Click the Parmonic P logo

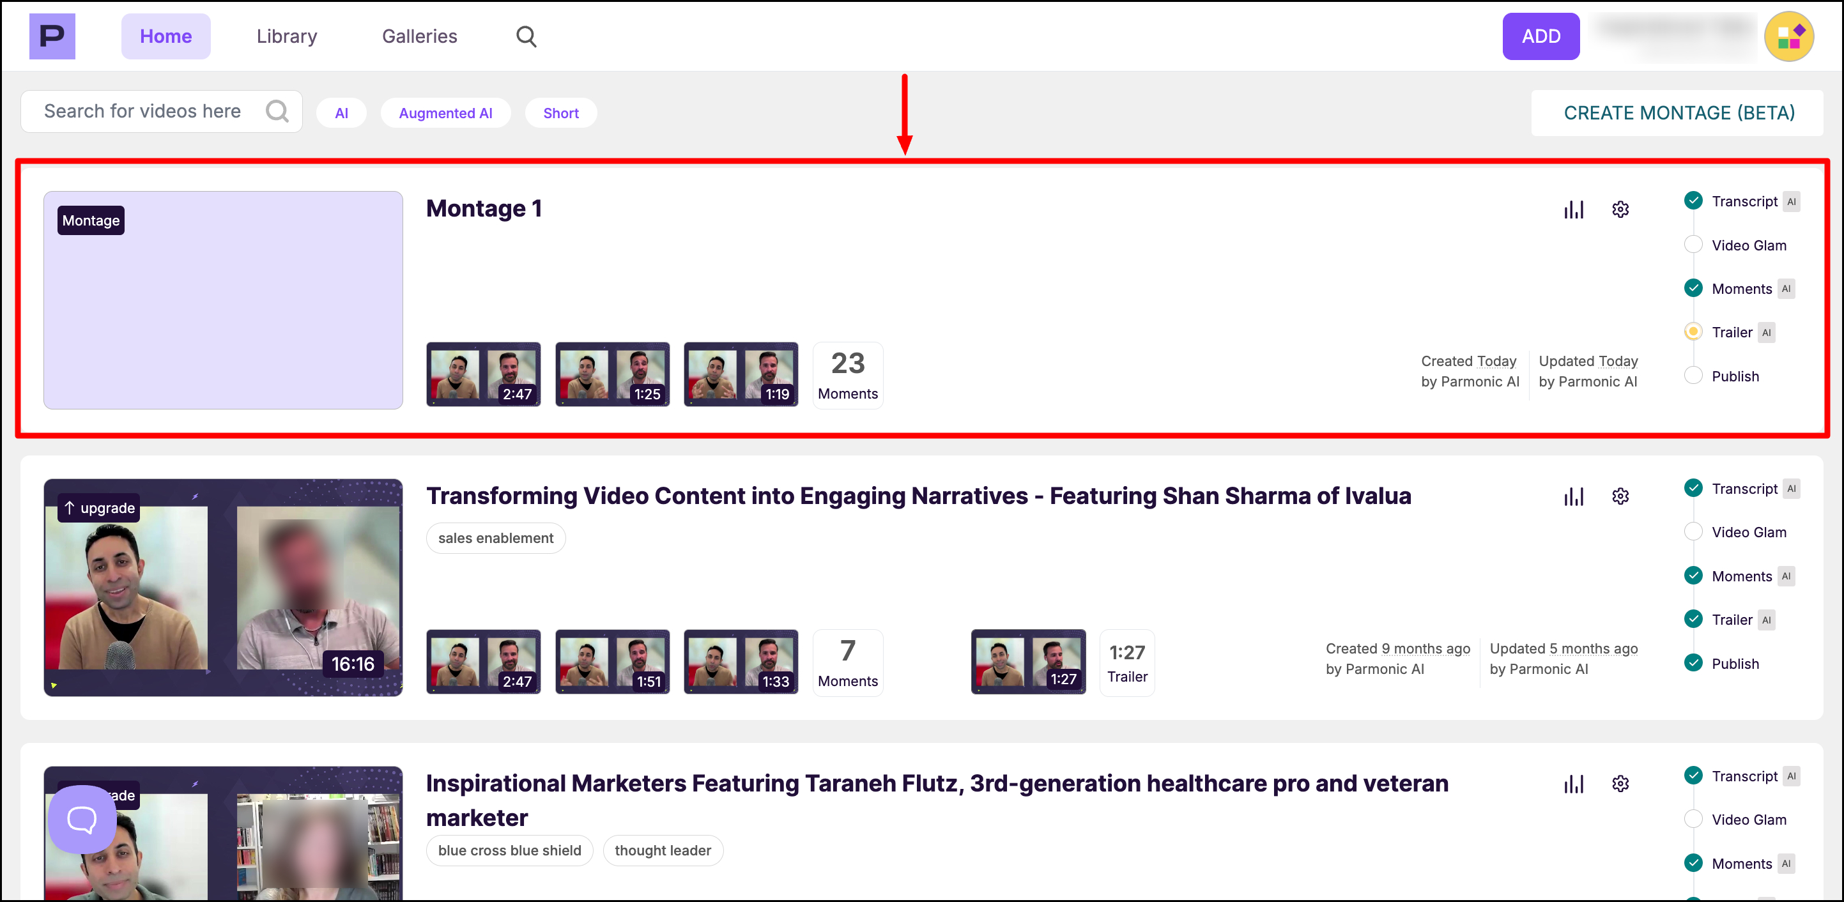[52, 36]
